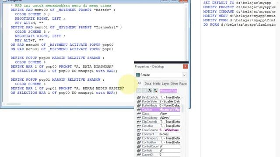Open the Methods tab in Properties
Screen dimensions: 280x157
pos(157,83)
